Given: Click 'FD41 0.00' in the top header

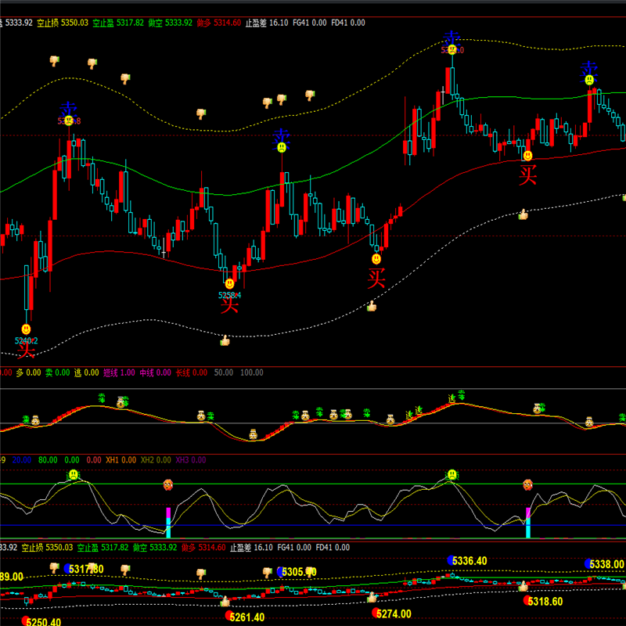Looking at the screenshot, I should pyautogui.click(x=348, y=23).
